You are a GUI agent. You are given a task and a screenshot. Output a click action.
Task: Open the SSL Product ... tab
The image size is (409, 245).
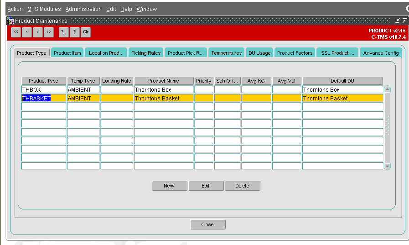point(337,53)
